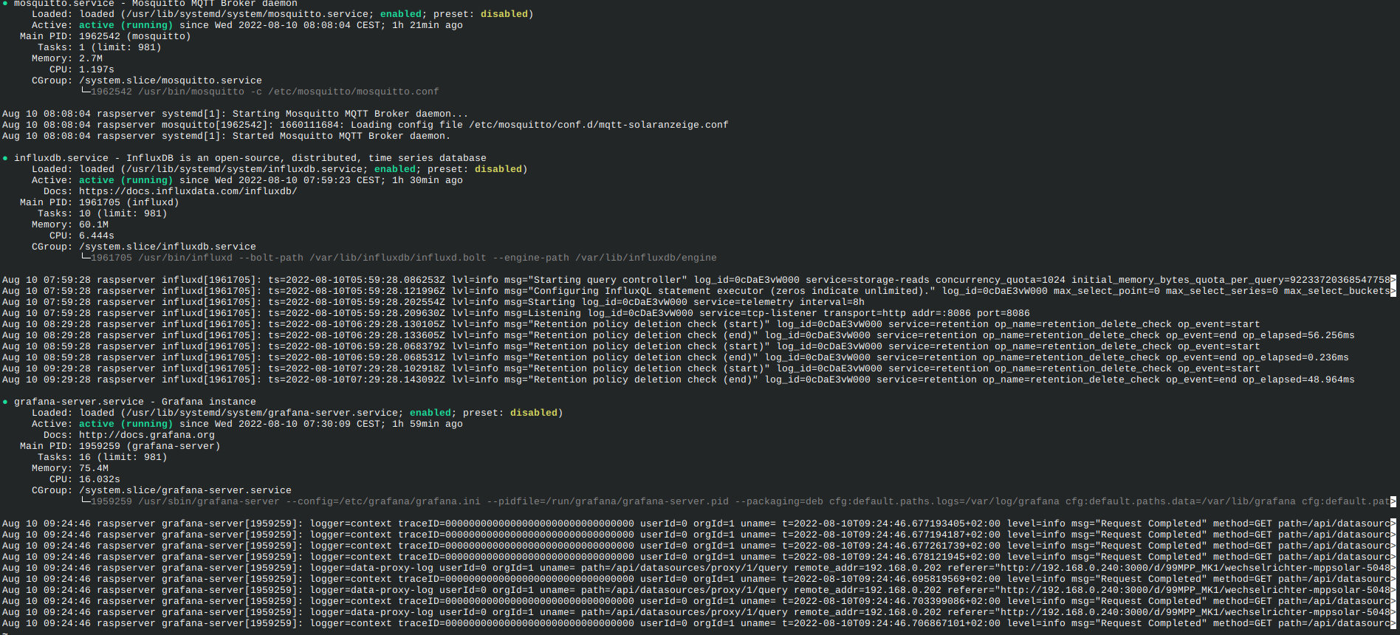Open the docs.influxdata.com/influxdb link
The width and height of the screenshot is (1400, 635).
coord(188,191)
